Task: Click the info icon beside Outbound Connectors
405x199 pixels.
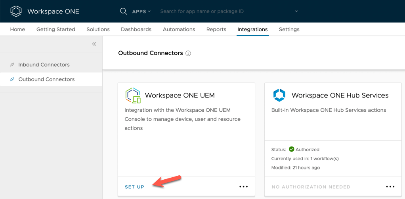Action: 188,53
